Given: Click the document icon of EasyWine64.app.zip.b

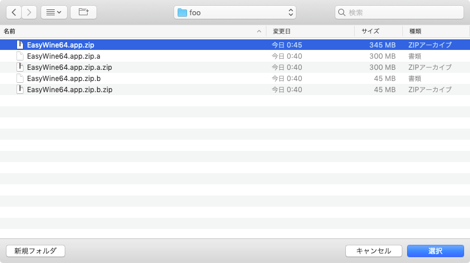Looking at the screenshot, I should click(x=20, y=79).
